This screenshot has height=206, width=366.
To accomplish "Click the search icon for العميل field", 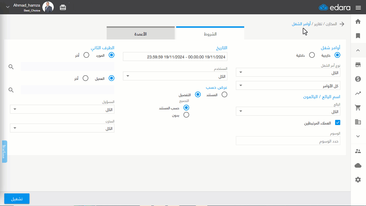I will (x=11, y=90).
